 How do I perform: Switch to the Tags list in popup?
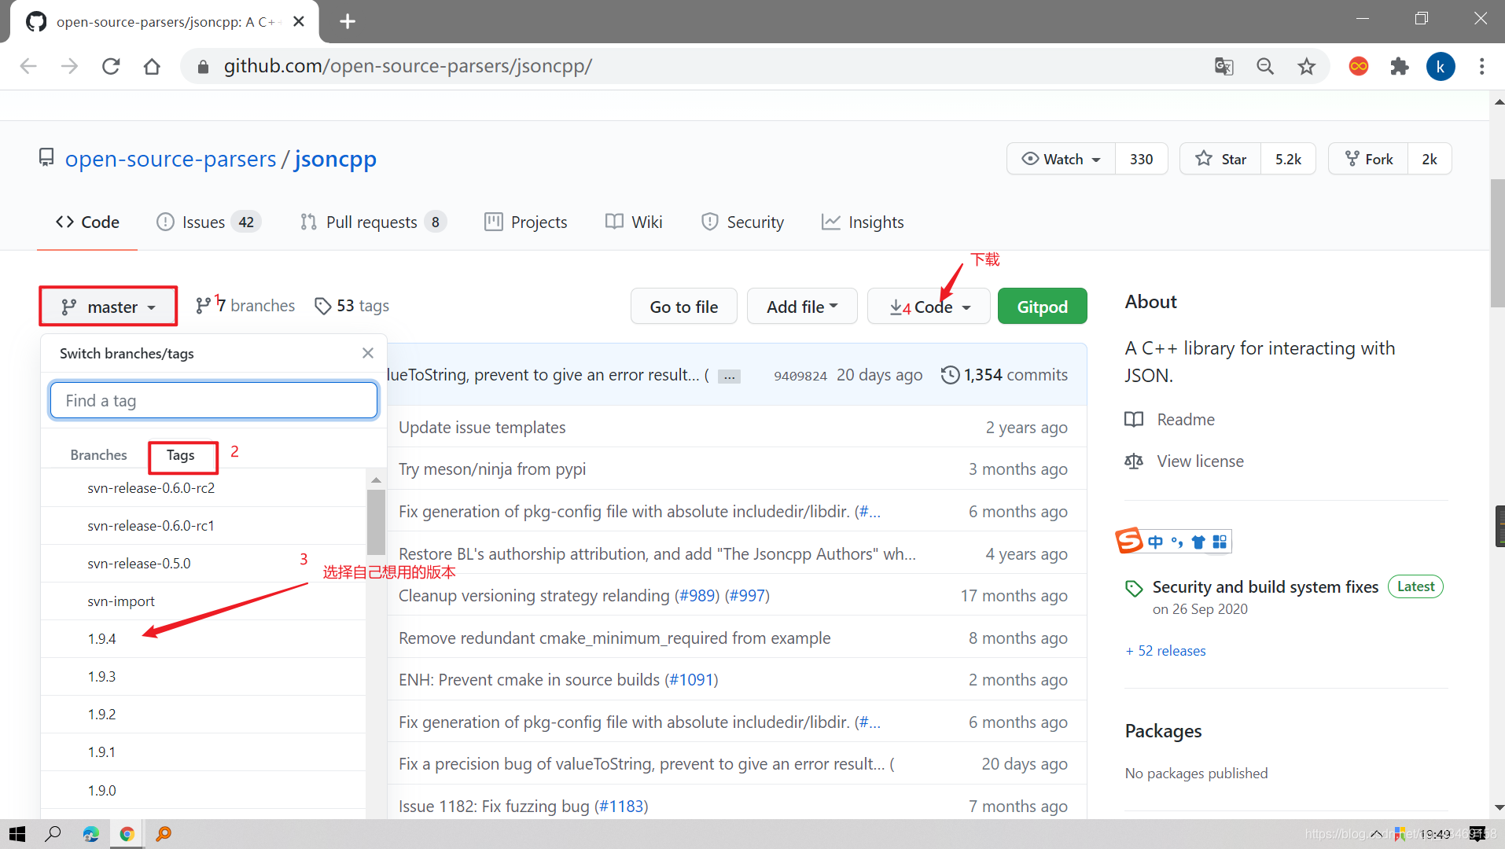(x=181, y=455)
